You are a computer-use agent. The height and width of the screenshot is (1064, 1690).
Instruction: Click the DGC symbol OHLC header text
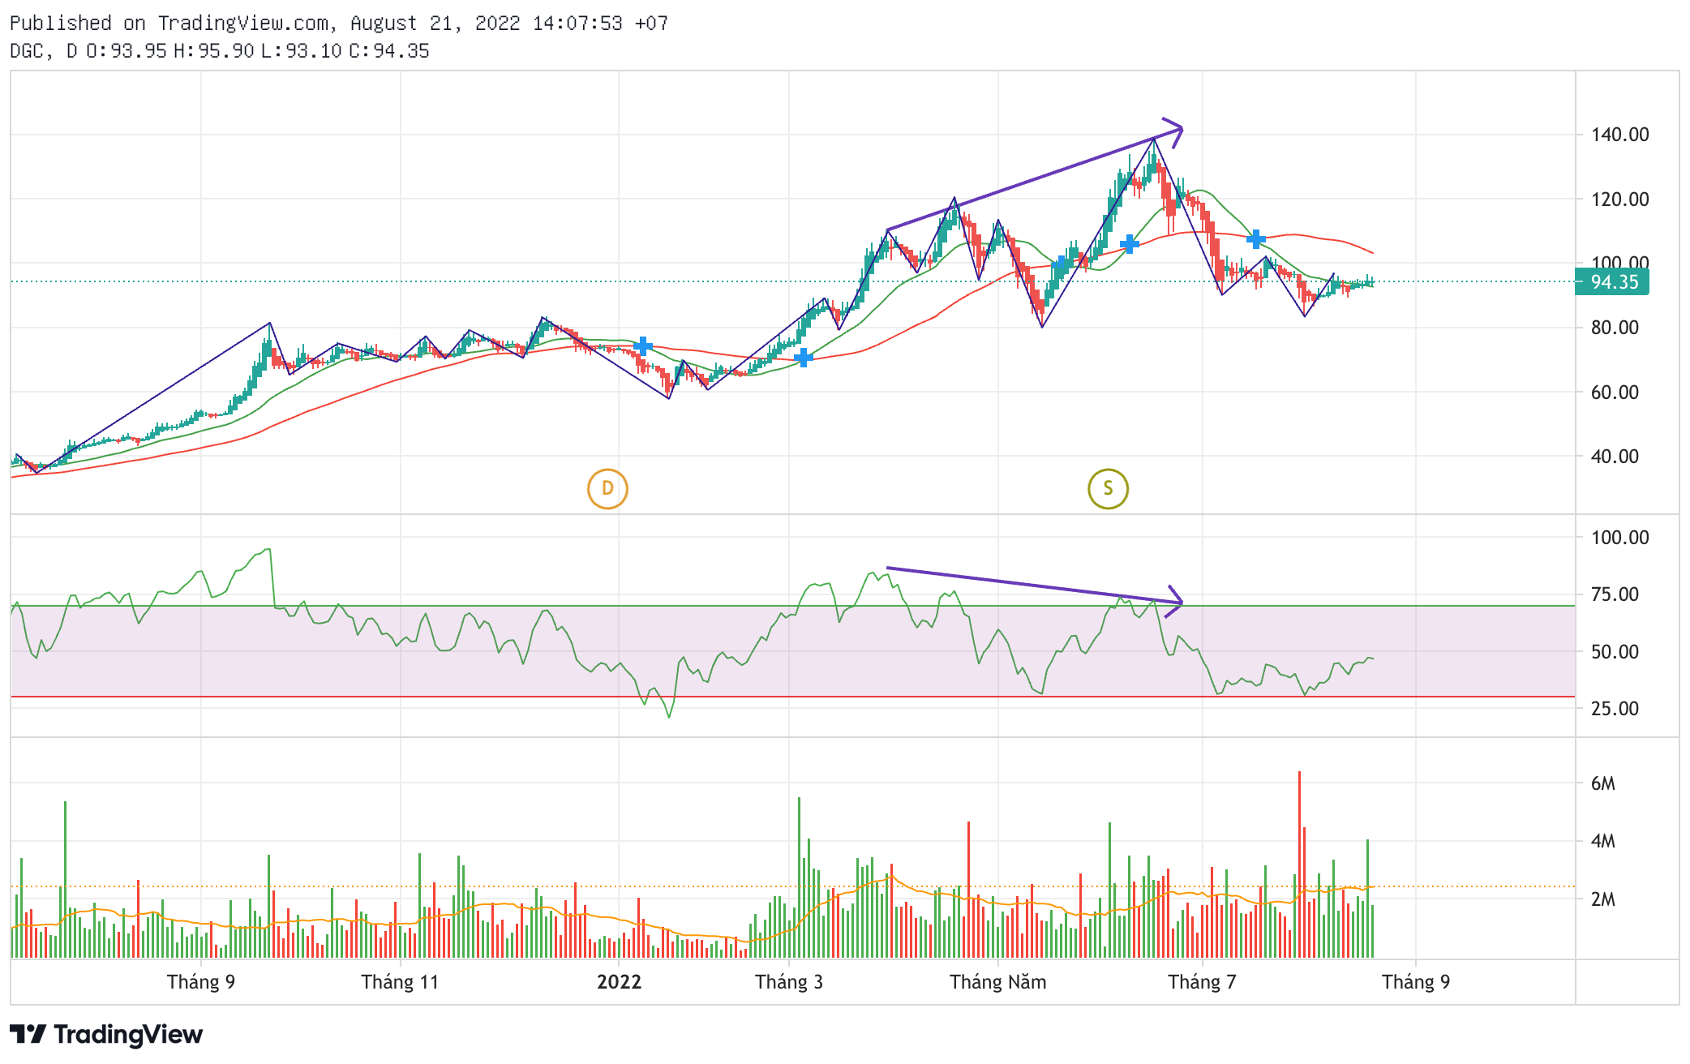(220, 51)
